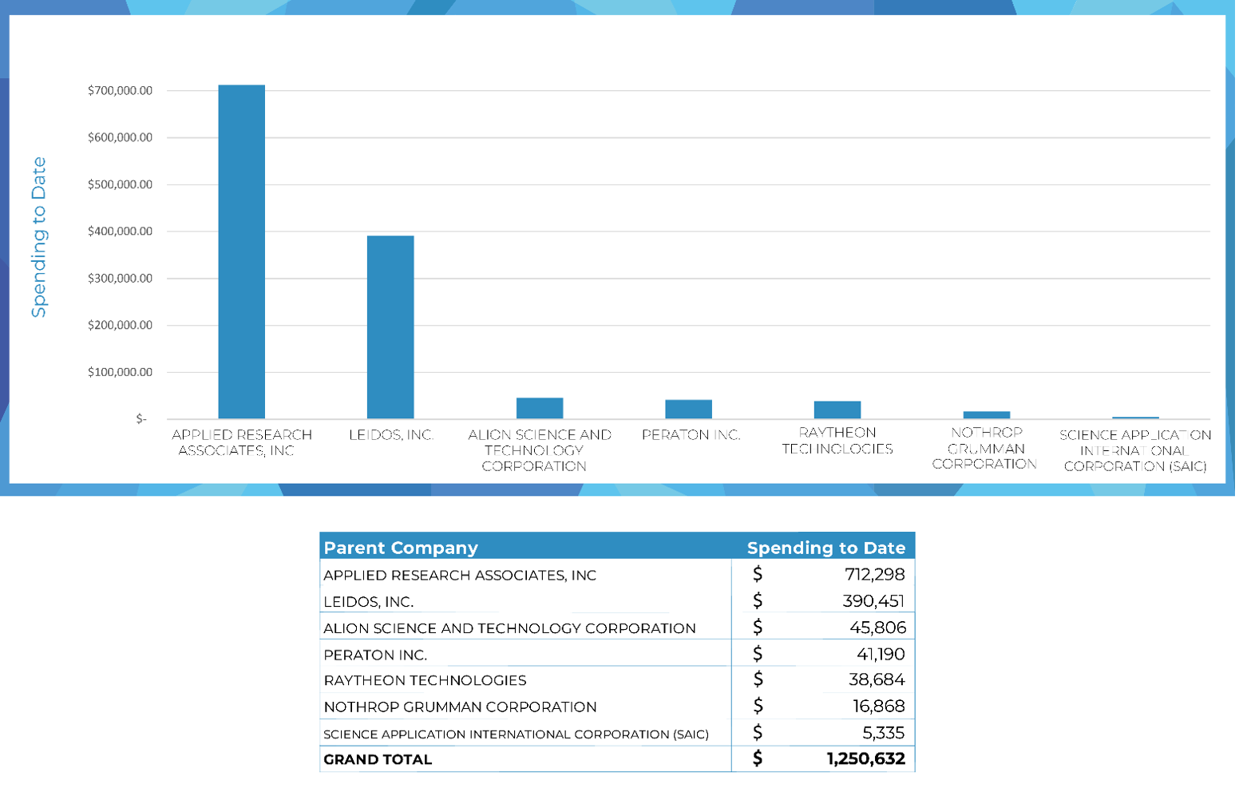Click 'LEIDOS, INC.' chart axis label
Image resolution: width=1239 pixels, height=800 pixels.
tap(391, 435)
